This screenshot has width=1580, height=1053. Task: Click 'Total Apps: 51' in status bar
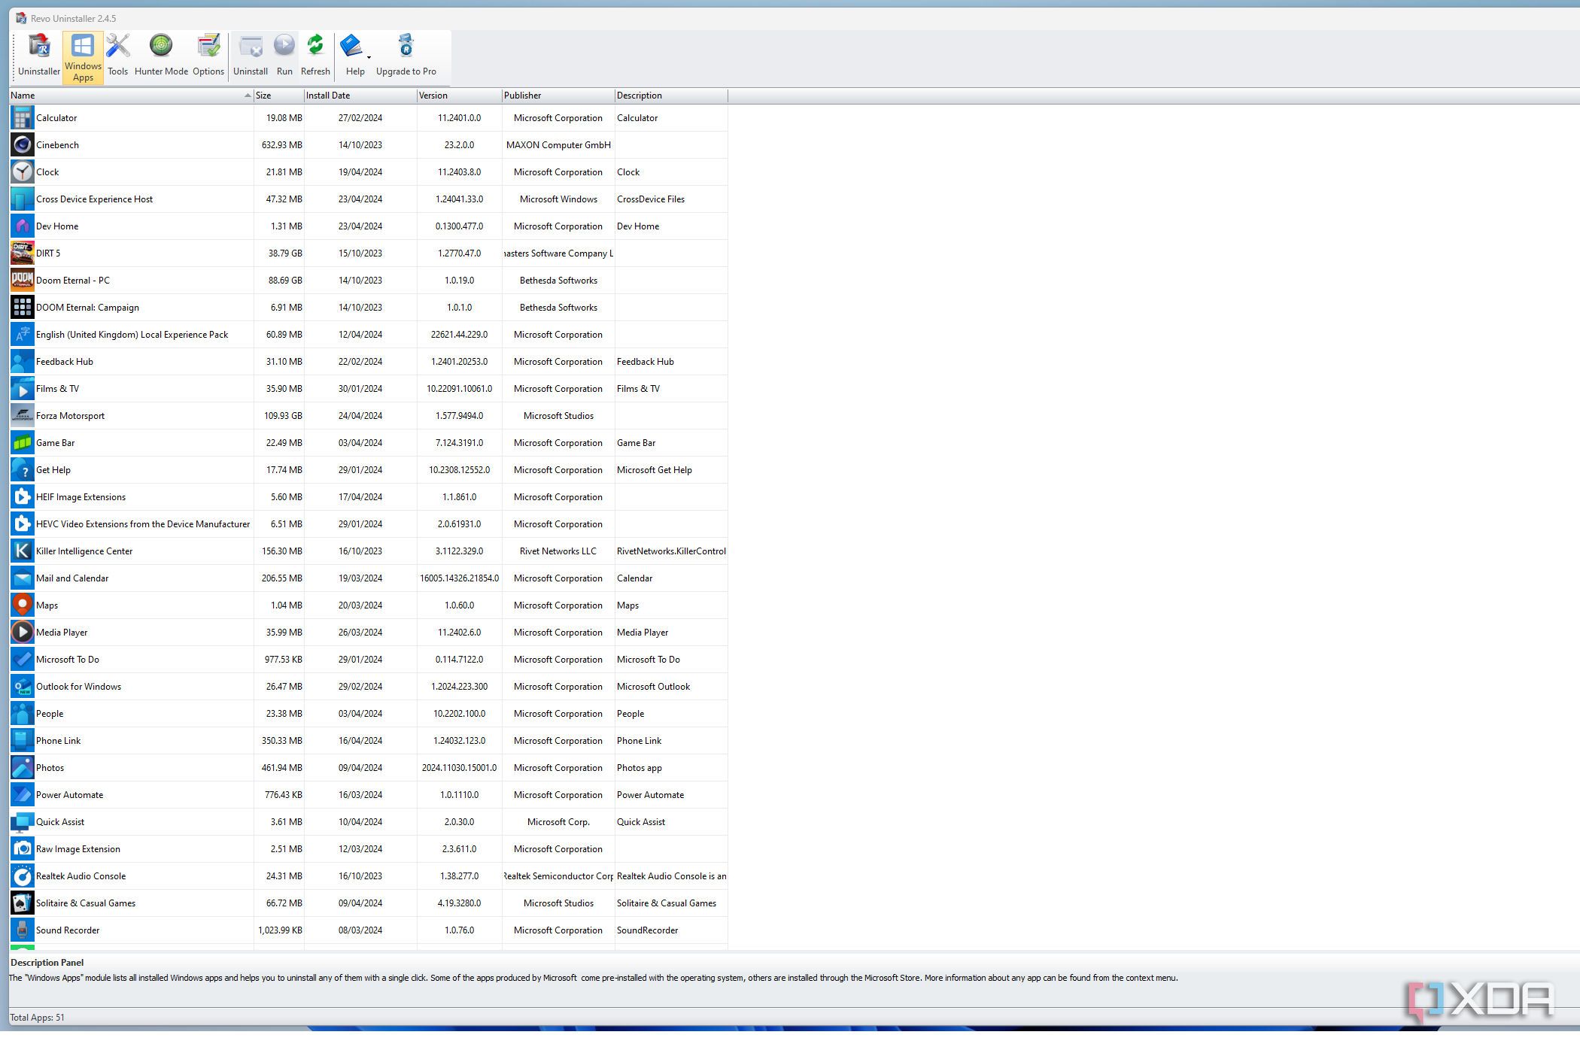[37, 1018]
